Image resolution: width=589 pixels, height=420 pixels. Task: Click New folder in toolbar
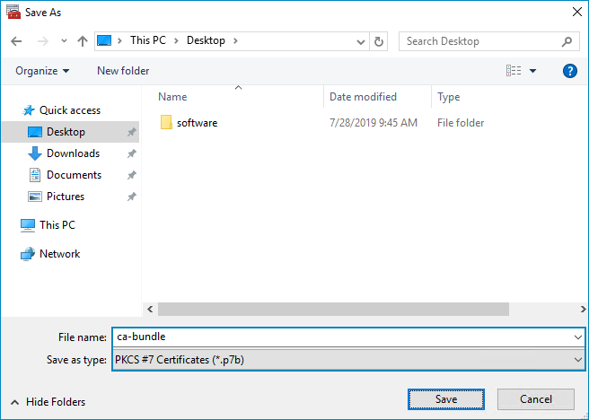click(x=123, y=71)
